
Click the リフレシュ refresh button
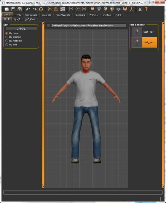pos(21,28)
